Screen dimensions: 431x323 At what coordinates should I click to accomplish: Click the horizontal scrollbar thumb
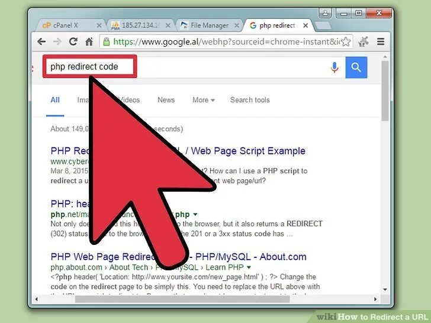[182, 299]
